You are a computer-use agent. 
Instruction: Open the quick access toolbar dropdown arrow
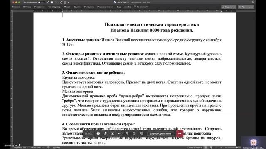click(69, 2)
